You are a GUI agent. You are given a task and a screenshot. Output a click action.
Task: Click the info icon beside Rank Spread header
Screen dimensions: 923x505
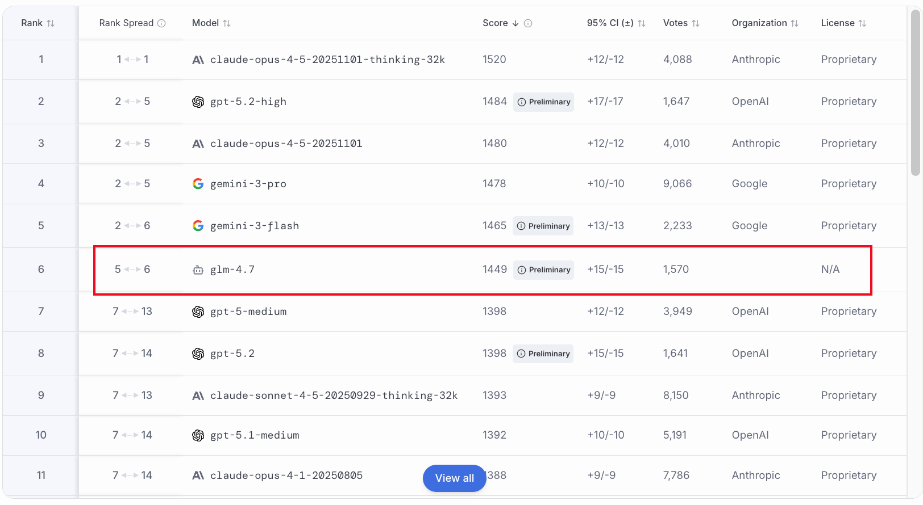(161, 23)
